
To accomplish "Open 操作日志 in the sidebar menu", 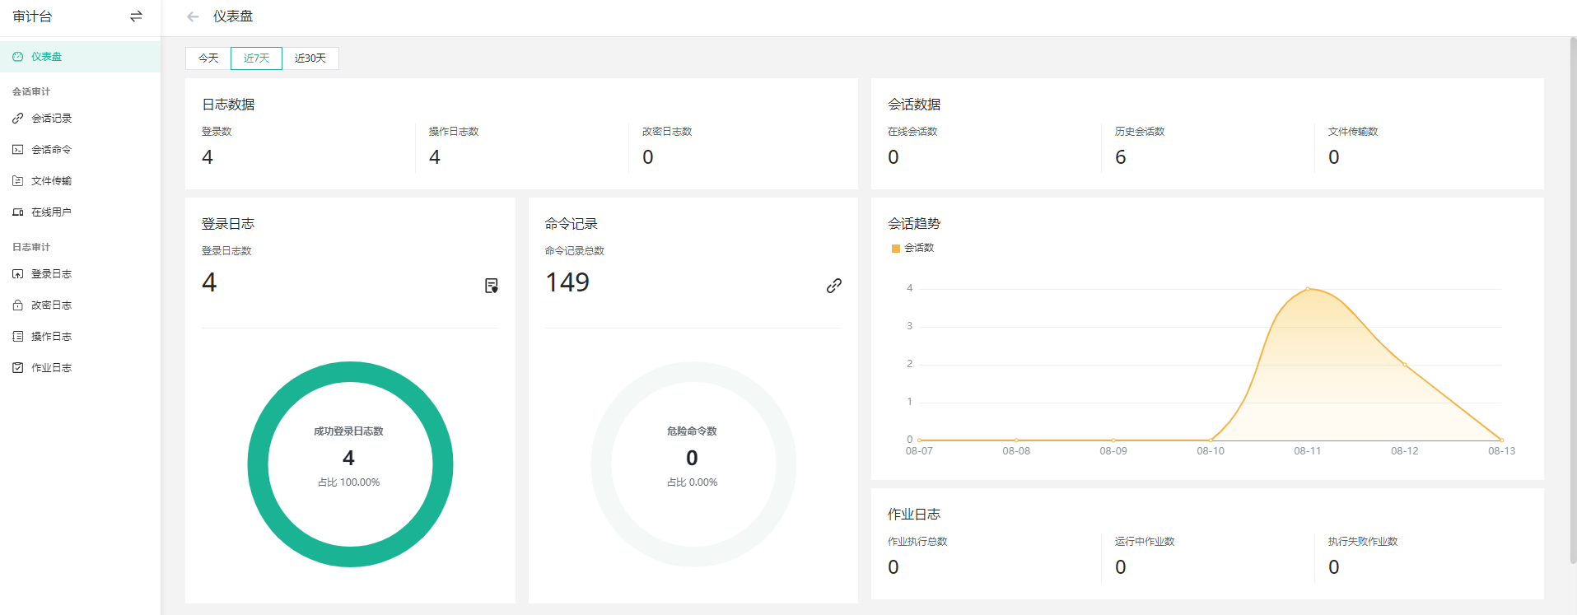I will click(x=52, y=337).
